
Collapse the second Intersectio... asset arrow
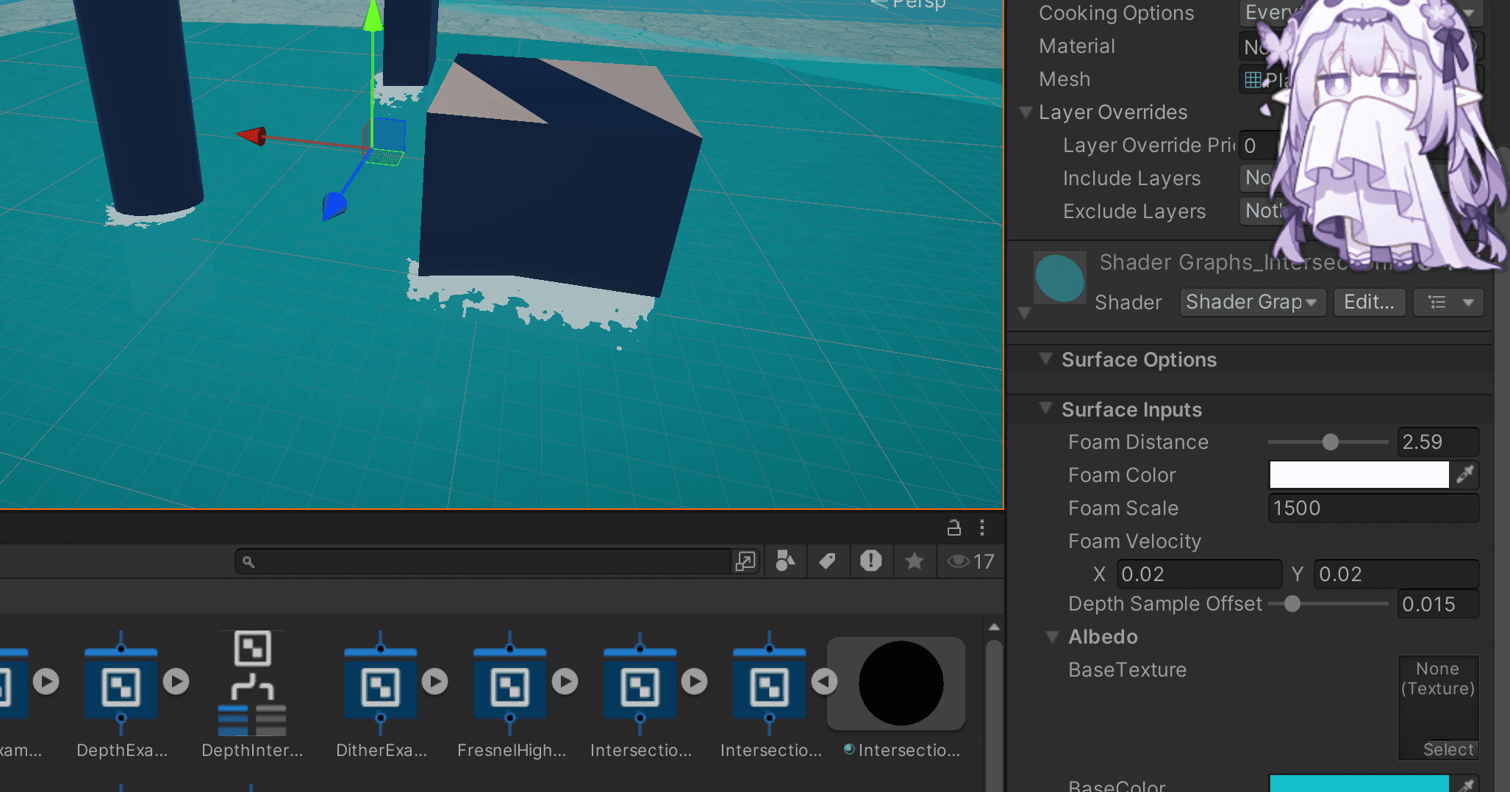tap(825, 682)
